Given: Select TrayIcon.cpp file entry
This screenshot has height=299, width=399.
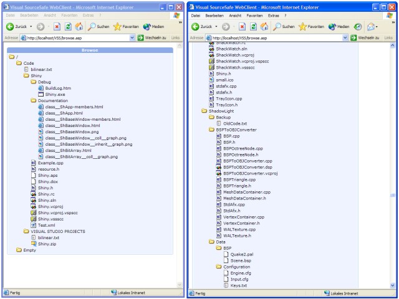Looking at the screenshot, I should (x=229, y=98).
